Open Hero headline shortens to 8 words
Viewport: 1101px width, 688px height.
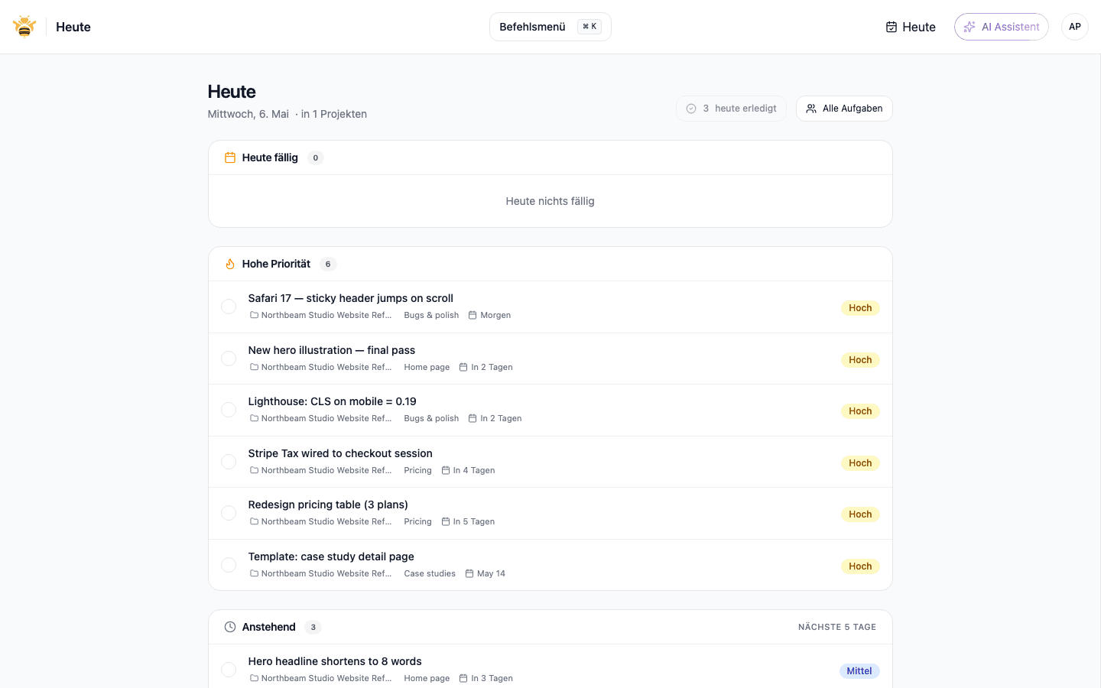point(335,661)
